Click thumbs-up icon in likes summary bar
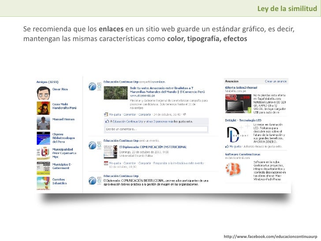This screenshot has width=321, height=241. coord(107,121)
